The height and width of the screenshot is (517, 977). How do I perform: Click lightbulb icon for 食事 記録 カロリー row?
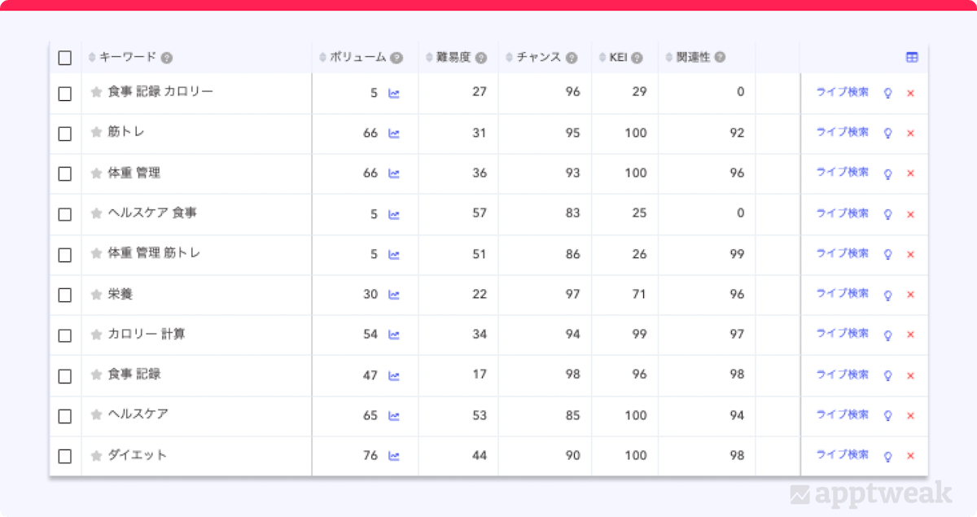coord(887,94)
